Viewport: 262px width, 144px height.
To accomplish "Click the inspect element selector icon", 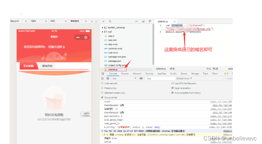I will pyautogui.click(x=103, y=74).
